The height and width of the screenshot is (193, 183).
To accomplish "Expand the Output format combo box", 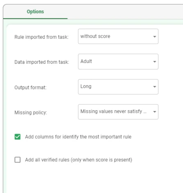I will pyautogui.click(x=118, y=87).
